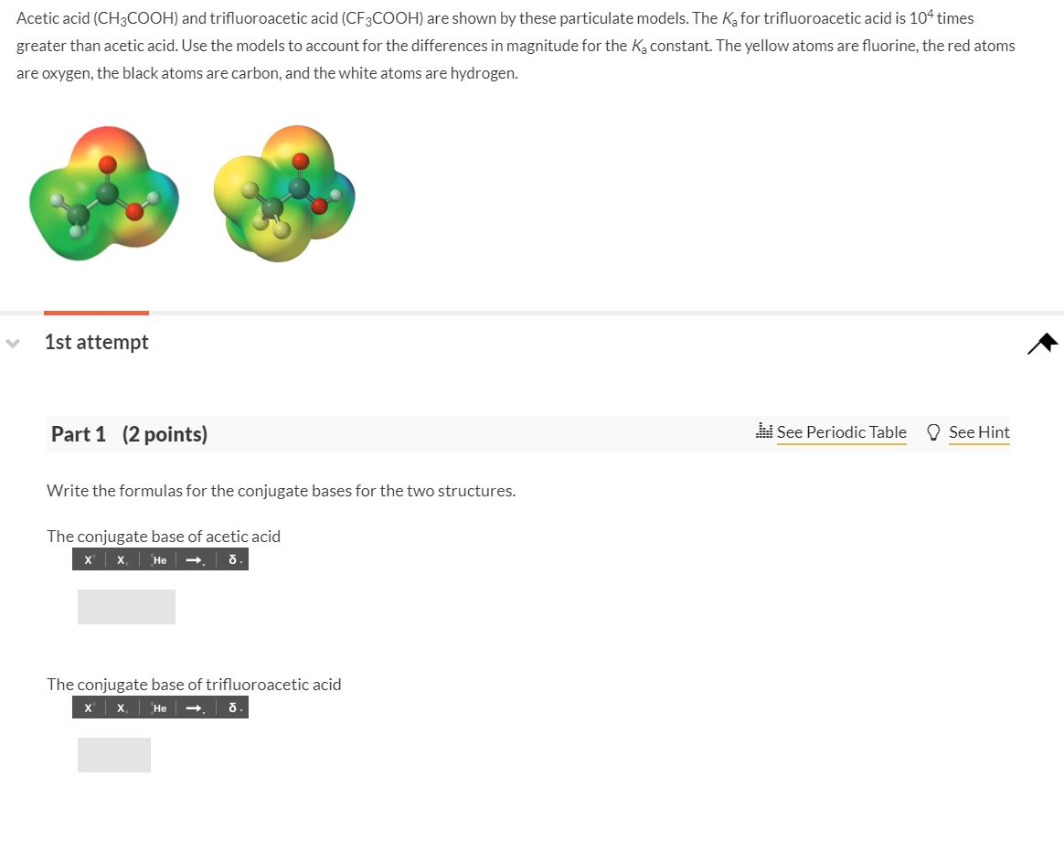Click the acetic acid conjugate base answer box
This screenshot has width=1064, height=862.
pyautogui.click(x=126, y=606)
